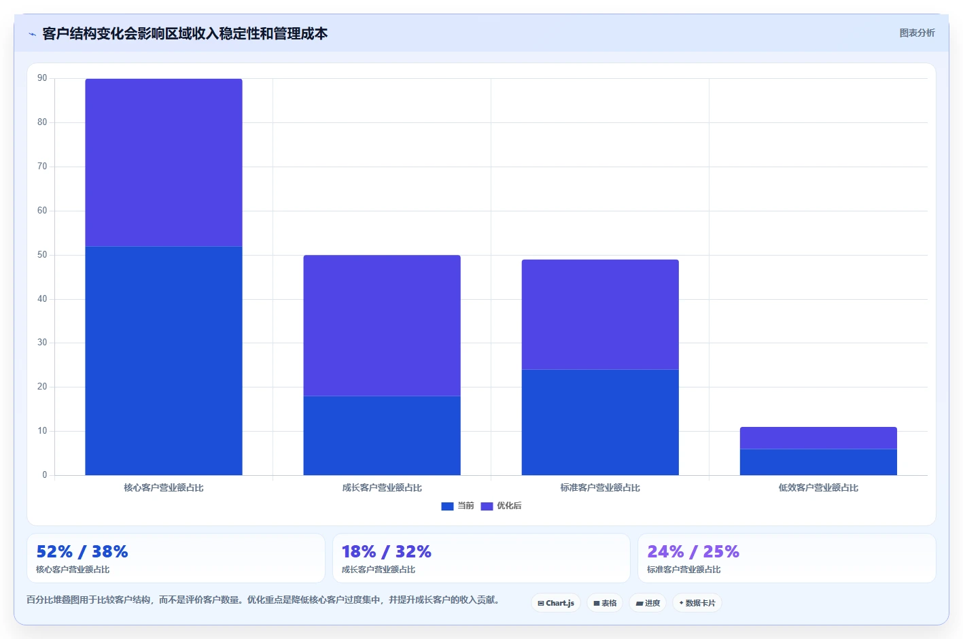Toggle the 优化后 legend item
963x639 pixels.
(501, 506)
